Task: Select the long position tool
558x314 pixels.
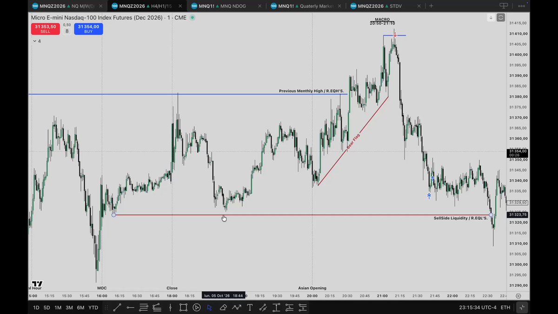Action: point(290,307)
